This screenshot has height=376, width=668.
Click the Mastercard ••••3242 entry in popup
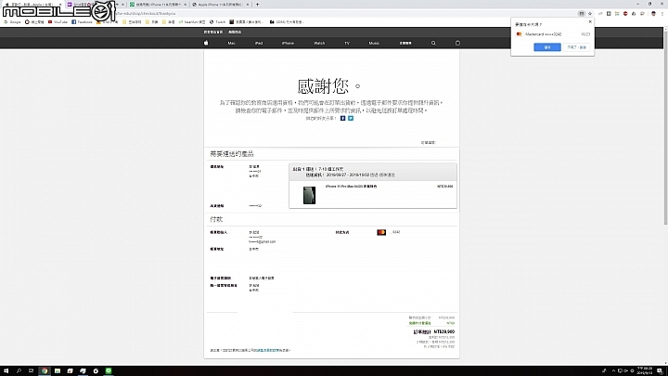click(553, 34)
